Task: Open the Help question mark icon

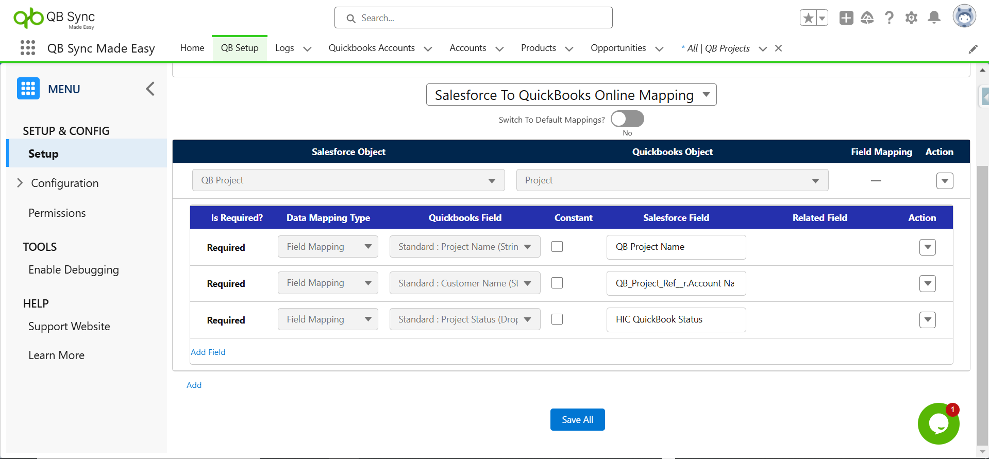Action: coord(889,18)
